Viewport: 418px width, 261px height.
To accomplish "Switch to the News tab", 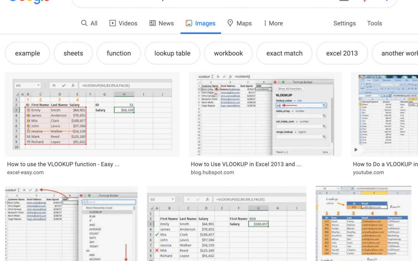I will point(161,24).
